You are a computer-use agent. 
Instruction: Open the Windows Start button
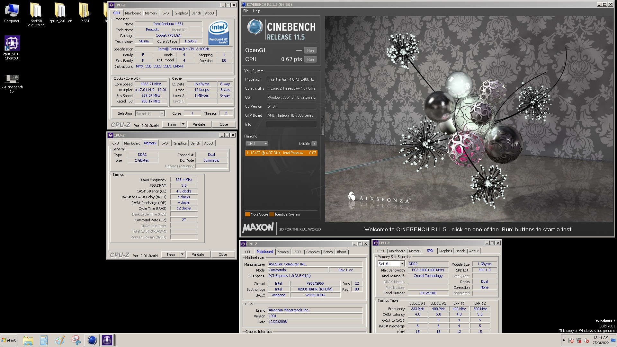(9, 340)
